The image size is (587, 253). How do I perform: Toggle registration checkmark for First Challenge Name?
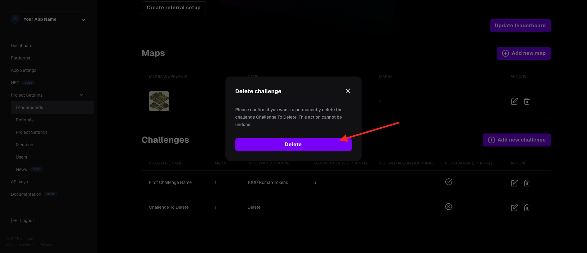(449, 182)
